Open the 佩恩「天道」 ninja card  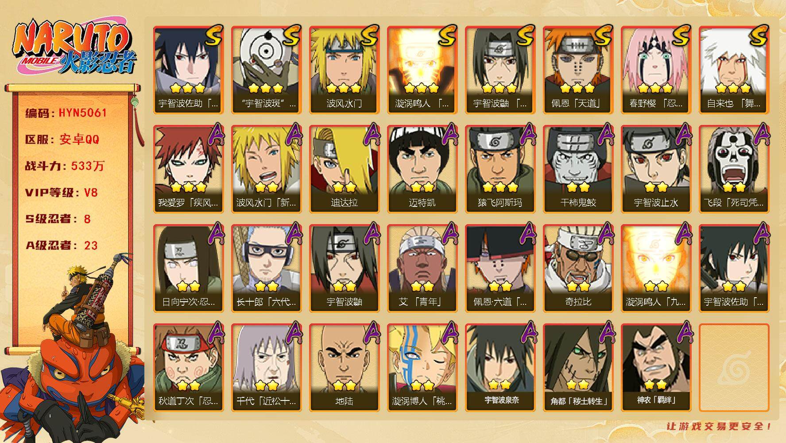(x=578, y=70)
